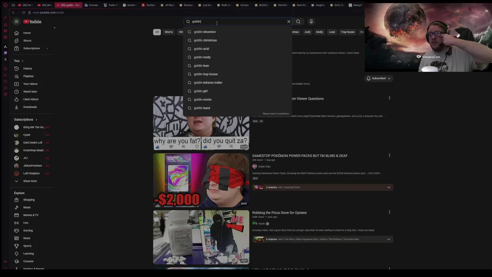Image resolution: width=492 pixels, height=277 pixels.
Task: Pick the 'goblin kdrama trailer' suggestion
Action: coord(238,83)
